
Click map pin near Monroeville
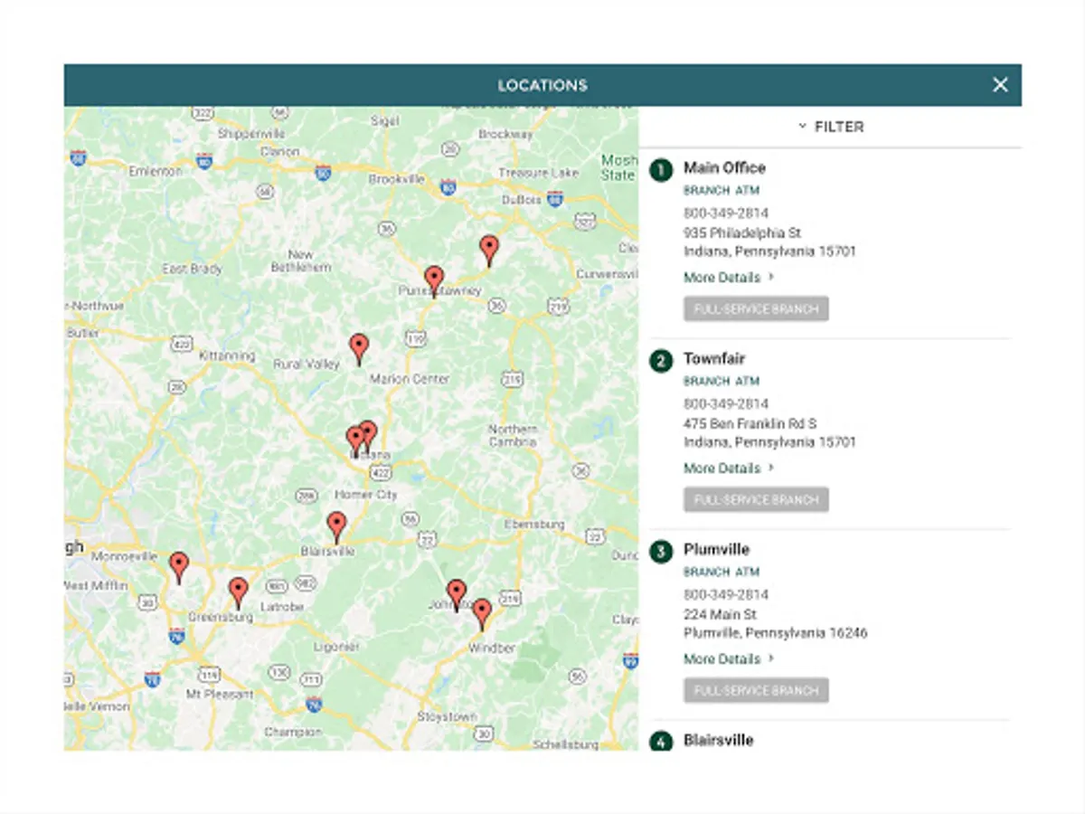(x=179, y=567)
